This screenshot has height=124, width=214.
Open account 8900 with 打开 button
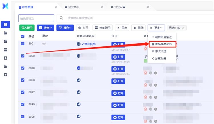(118, 57)
